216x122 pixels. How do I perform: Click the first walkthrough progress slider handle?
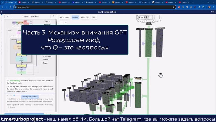tap(14, 95)
